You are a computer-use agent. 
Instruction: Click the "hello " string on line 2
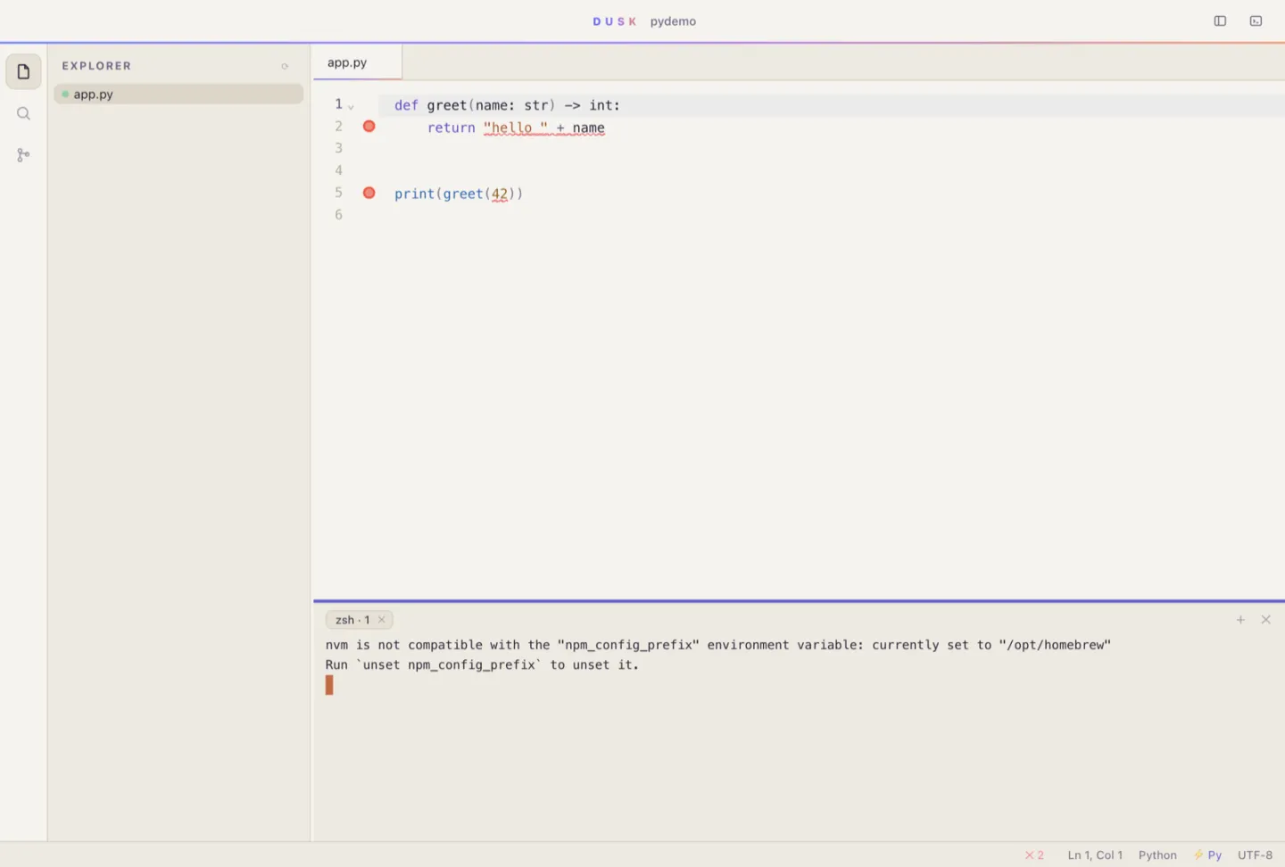click(516, 128)
